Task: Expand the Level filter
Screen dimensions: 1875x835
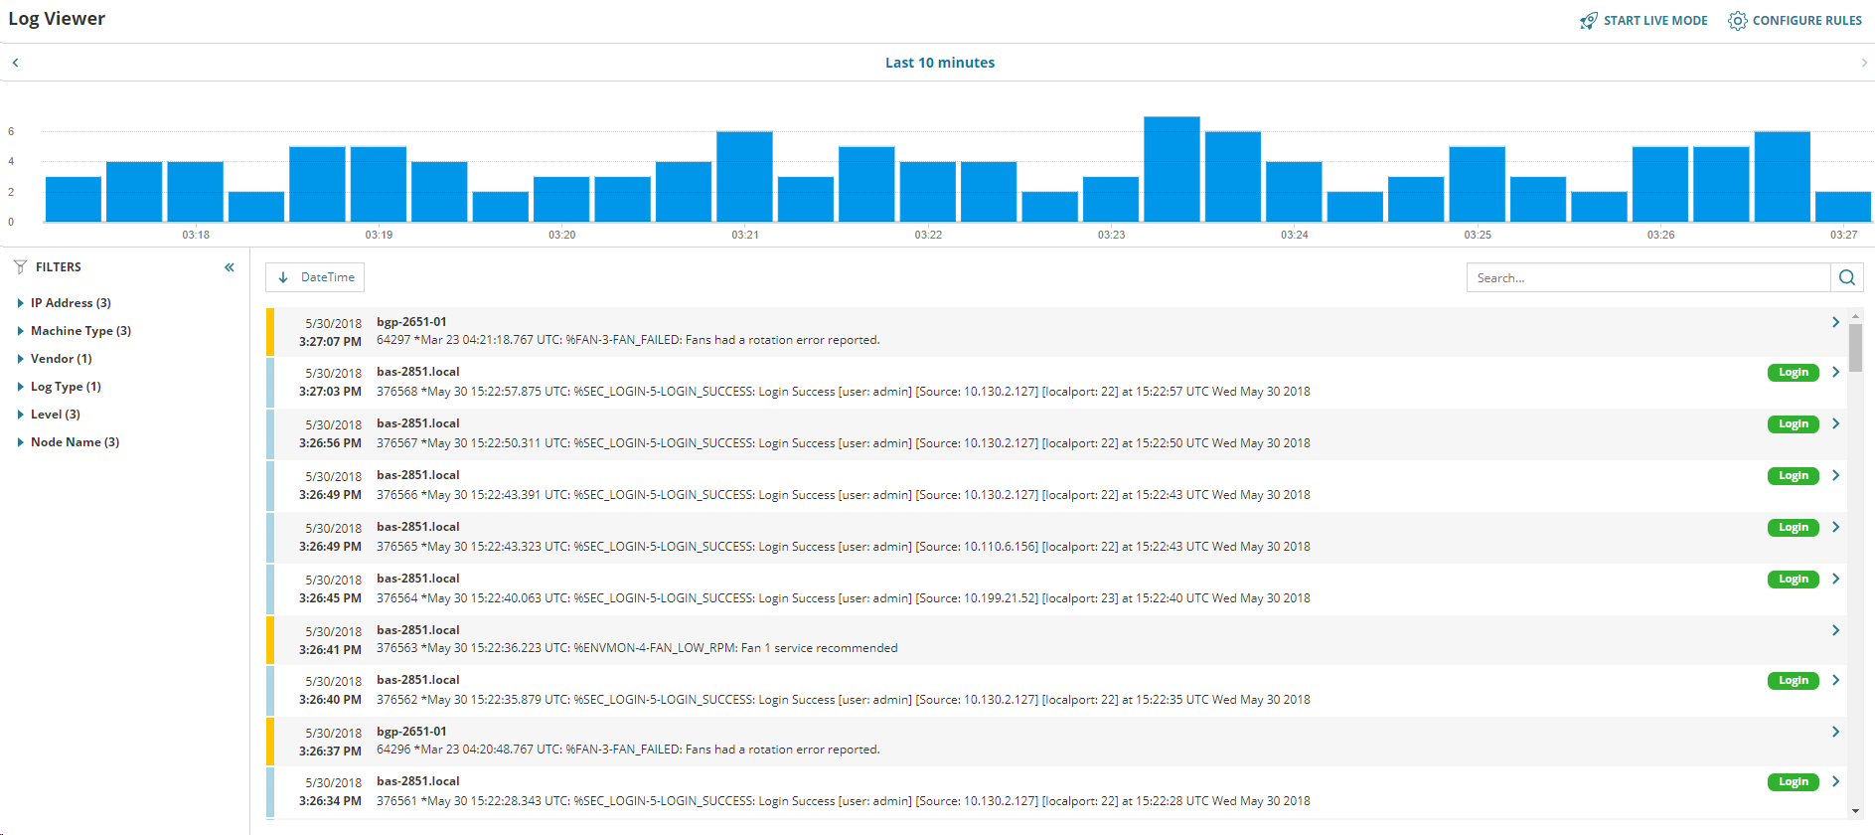Action: pyautogui.click(x=49, y=415)
